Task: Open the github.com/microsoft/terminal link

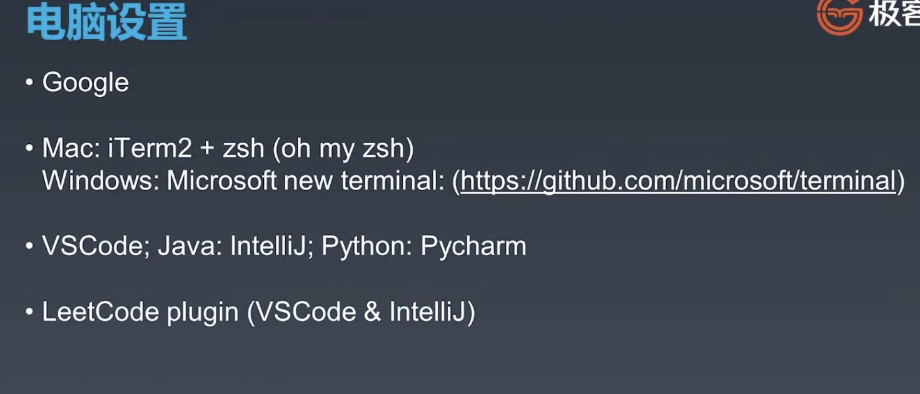Action: pyautogui.click(x=679, y=181)
